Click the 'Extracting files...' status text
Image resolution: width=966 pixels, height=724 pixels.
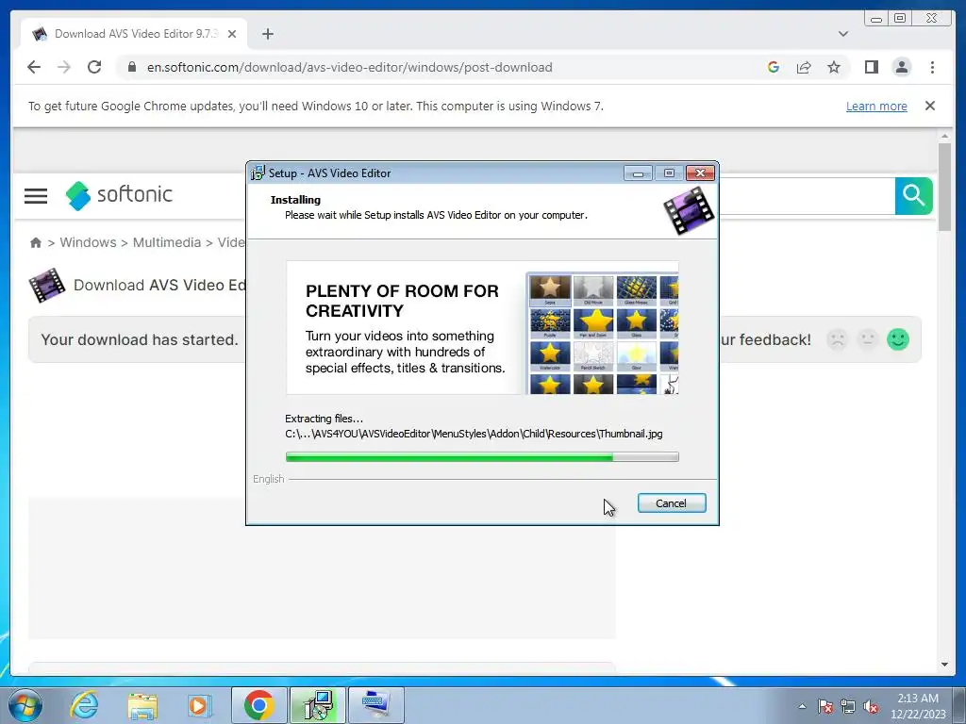tap(325, 419)
